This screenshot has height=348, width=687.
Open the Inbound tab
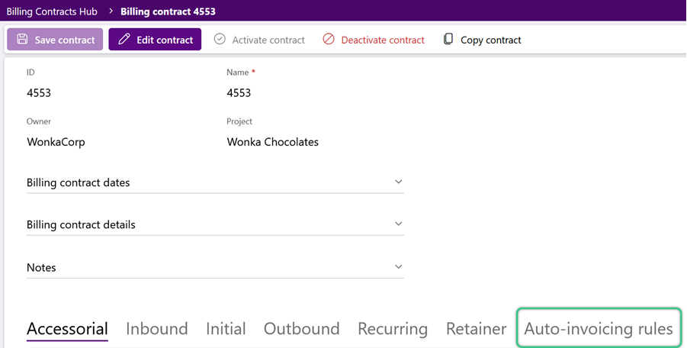tap(157, 329)
